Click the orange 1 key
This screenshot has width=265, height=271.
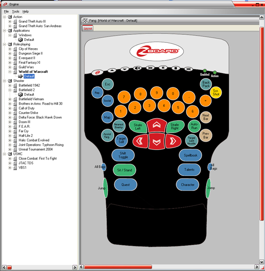pyautogui.click(x=120, y=111)
